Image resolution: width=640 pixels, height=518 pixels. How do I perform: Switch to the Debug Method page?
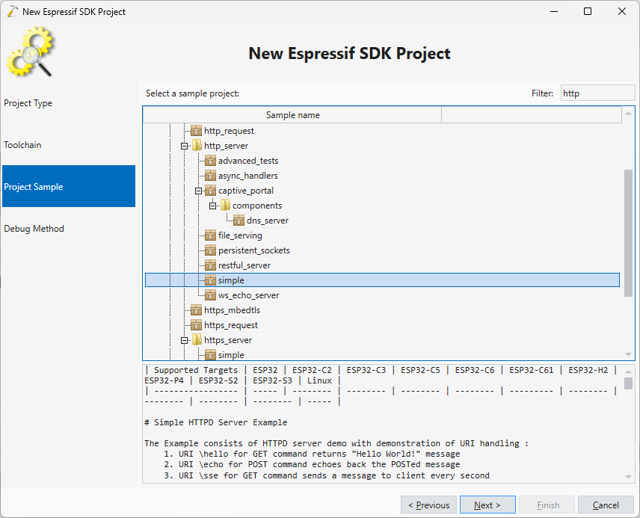(x=34, y=229)
